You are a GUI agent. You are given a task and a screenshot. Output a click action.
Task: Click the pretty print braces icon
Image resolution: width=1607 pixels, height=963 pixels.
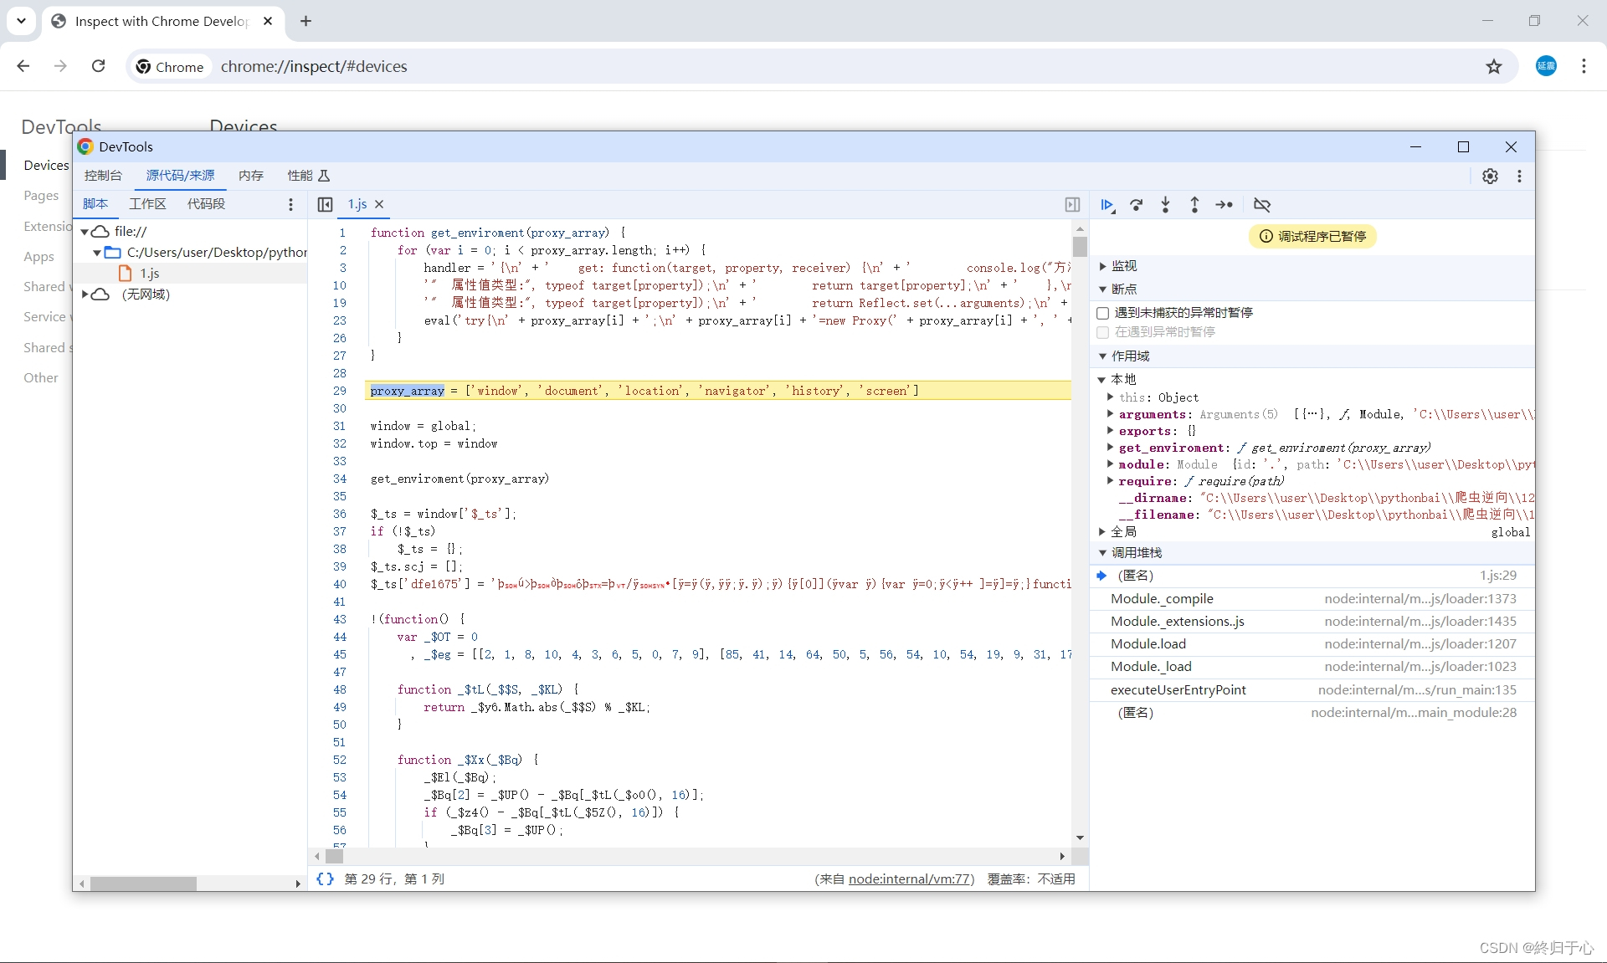(325, 878)
